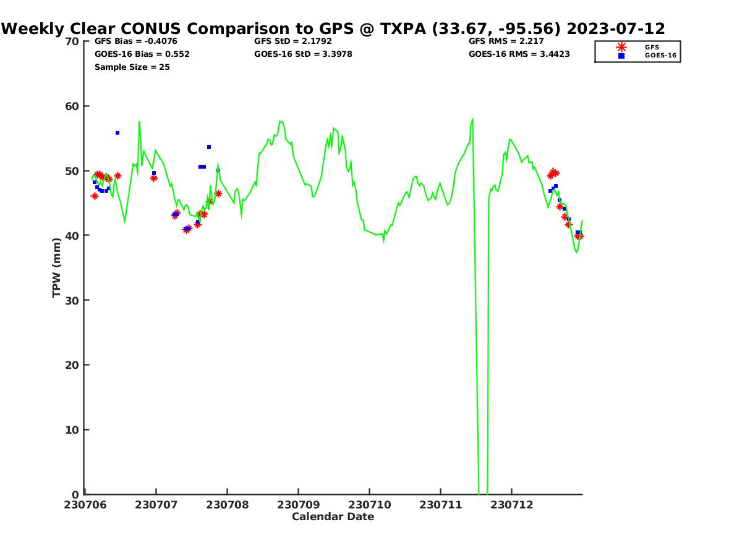Click the 'TPW (mm)' y-axis label
This screenshot has height=556, width=742.
point(57,267)
